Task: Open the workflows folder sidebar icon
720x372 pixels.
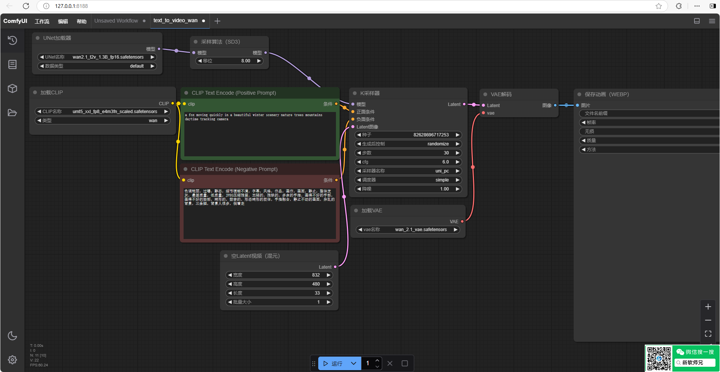Action: point(12,113)
